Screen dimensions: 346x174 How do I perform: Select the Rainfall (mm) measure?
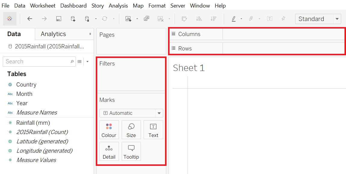33,123
